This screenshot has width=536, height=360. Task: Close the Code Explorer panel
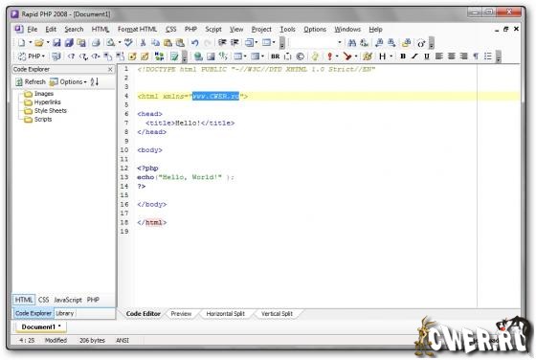click(110, 69)
